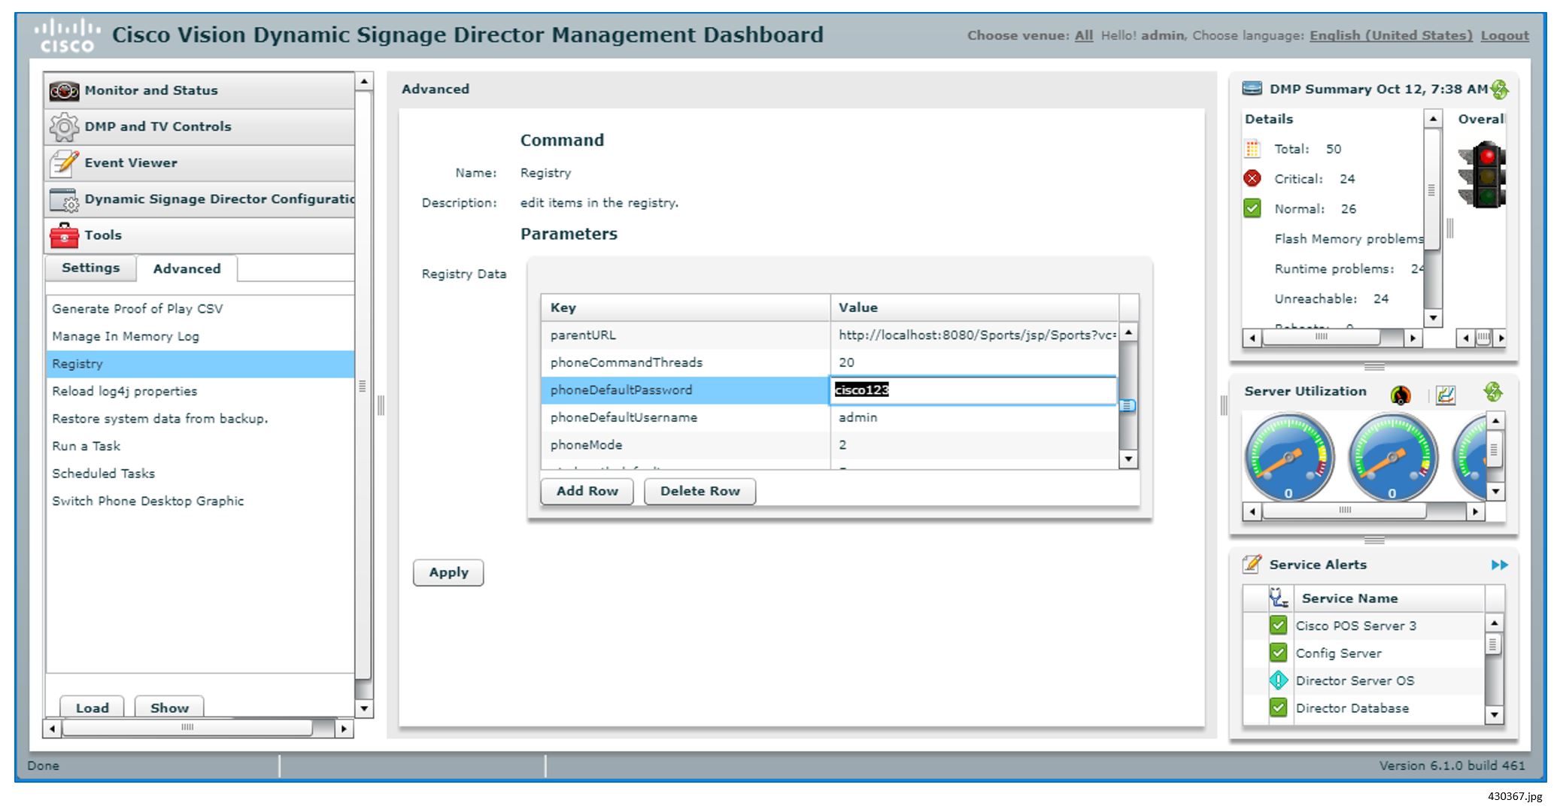Open the language selector English (United States)
The width and height of the screenshot is (1557, 812).
click(x=1390, y=35)
